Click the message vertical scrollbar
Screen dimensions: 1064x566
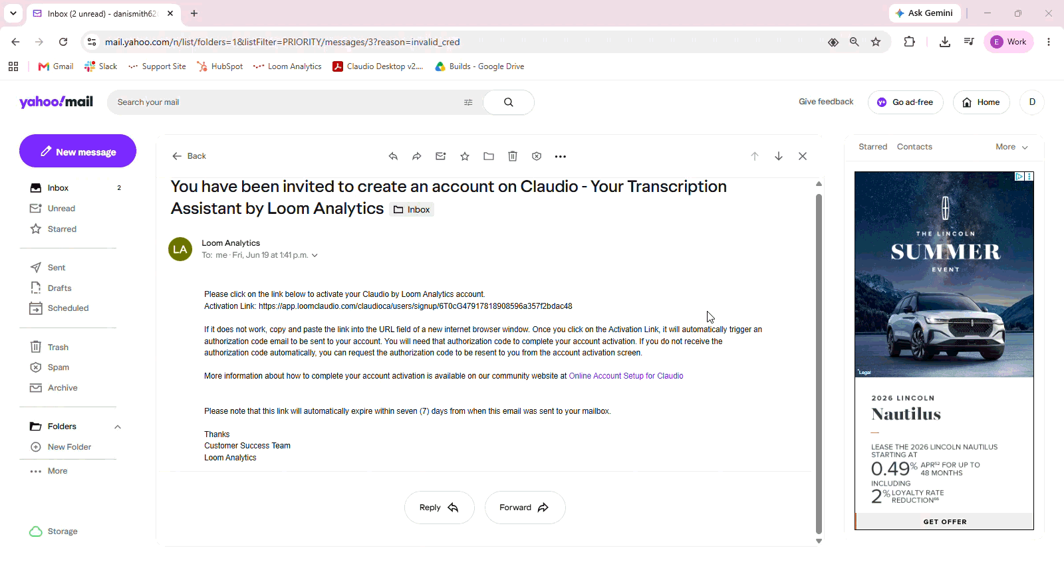[x=819, y=364]
